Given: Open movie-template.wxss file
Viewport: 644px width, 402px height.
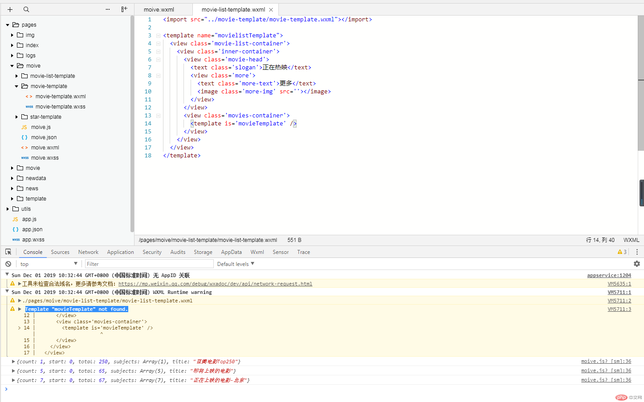Looking at the screenshot, I should [60, 107].
